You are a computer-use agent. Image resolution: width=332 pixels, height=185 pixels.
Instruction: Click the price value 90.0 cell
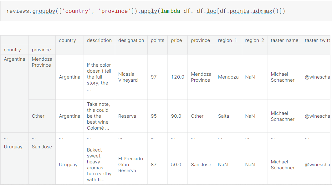click(176, 116)
